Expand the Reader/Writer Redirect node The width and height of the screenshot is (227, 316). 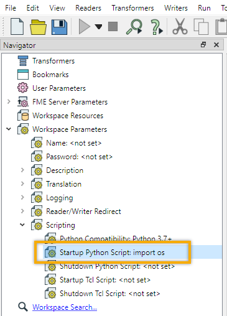tap(22, 211)
